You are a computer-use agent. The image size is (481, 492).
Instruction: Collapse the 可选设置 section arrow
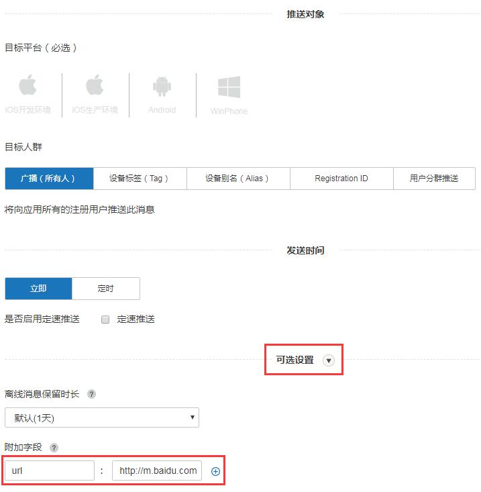click(x=328, y=360)
